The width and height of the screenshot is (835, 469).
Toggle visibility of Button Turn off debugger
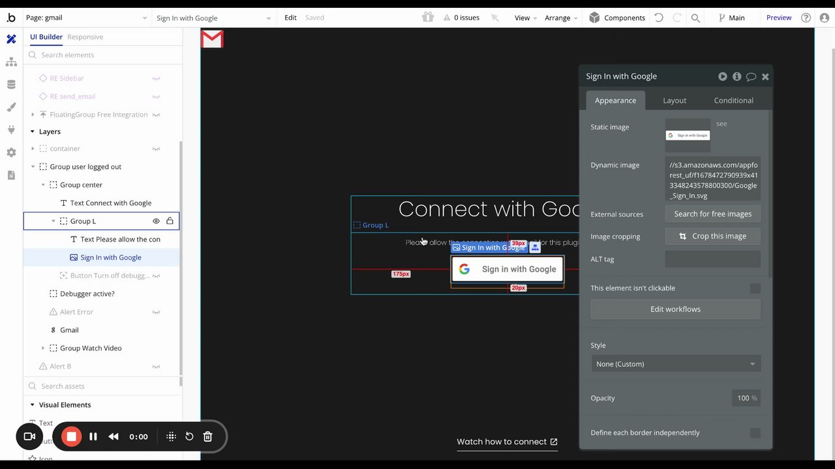(156, 276)
